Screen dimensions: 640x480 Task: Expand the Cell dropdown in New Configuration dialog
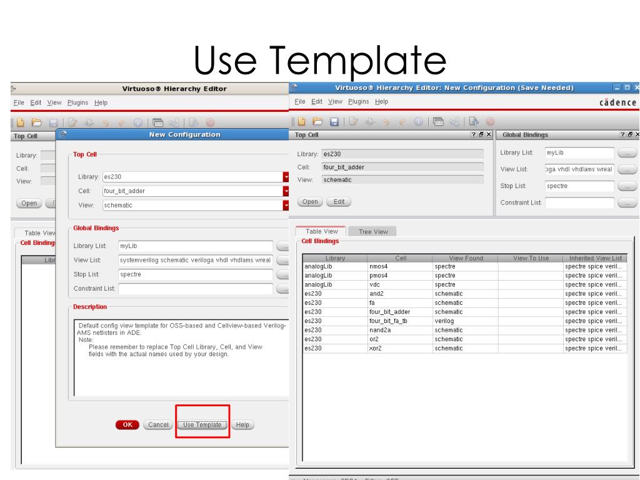pos(286,191)
